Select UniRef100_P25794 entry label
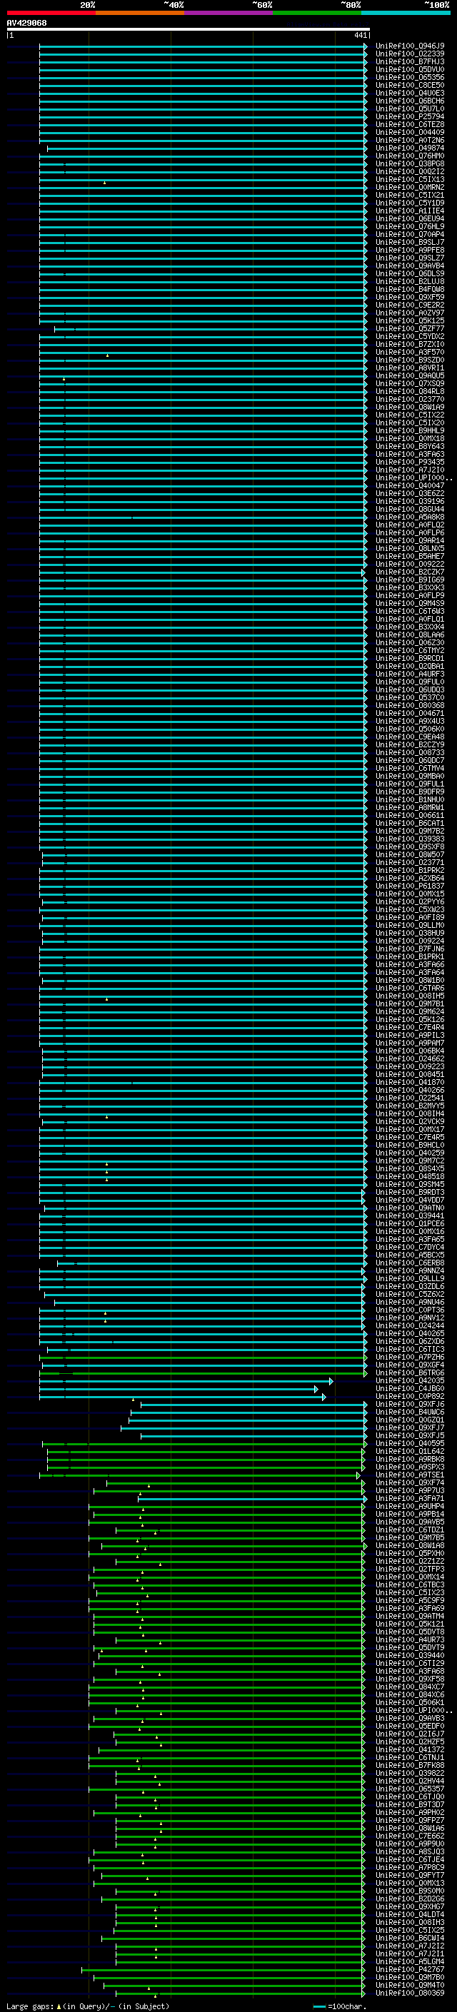Viewport: 457px width, 2012px height. (x=409, y=116)
